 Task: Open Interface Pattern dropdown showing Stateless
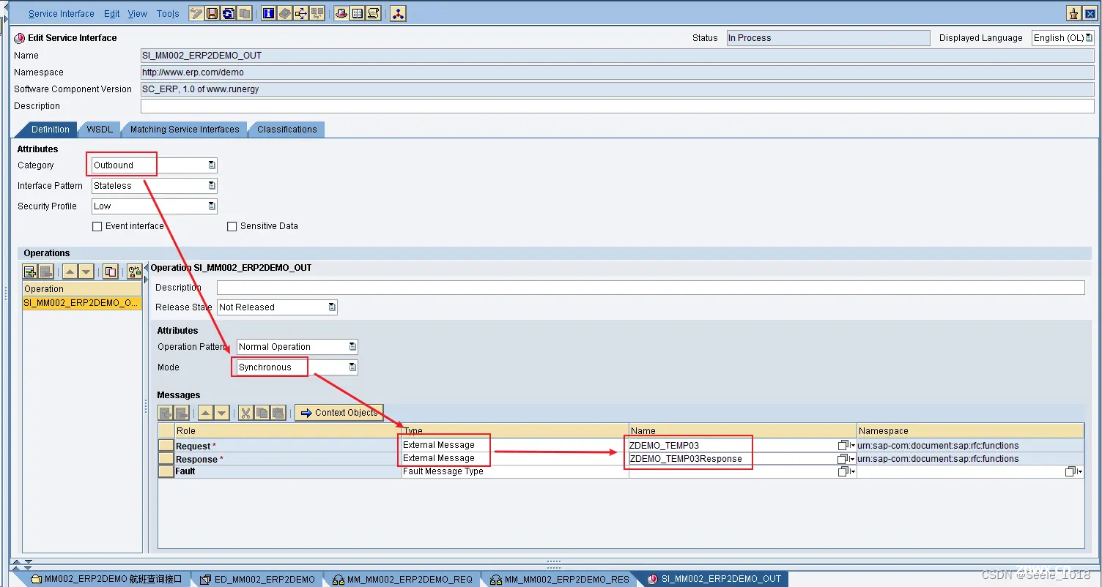[x=212, y=186]
